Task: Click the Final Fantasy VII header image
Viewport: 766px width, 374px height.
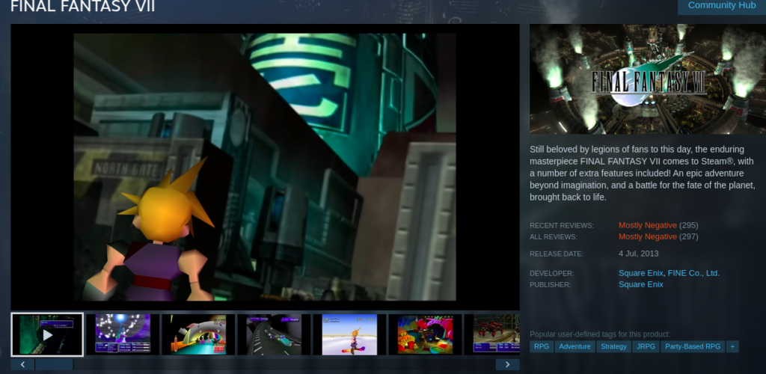Action: [x=648, y=79]
